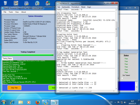Open the File menu in Intel Diagnostic Tool
Screen dimensions: 140x105
[x=5, y=12]
